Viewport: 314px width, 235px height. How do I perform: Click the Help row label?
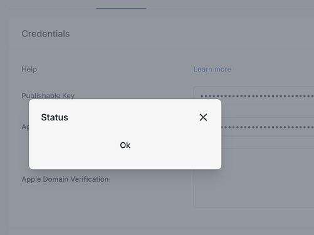click(x=29, y=69)
